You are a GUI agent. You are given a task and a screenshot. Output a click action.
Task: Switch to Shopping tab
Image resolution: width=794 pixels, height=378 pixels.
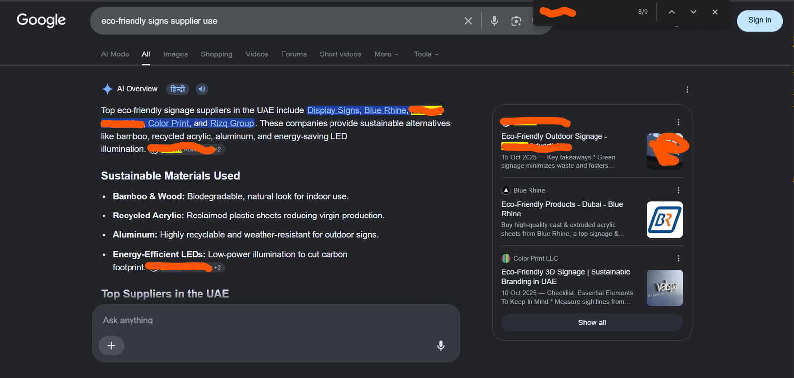click(216, 54)
